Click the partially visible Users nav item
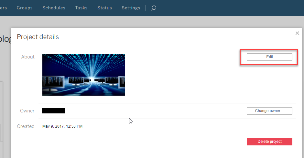Screen dimensions: 304x158 tap(3, 8)
